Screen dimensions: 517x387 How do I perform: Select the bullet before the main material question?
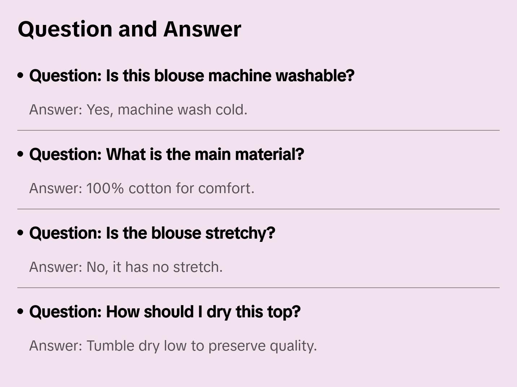(20, 154)
